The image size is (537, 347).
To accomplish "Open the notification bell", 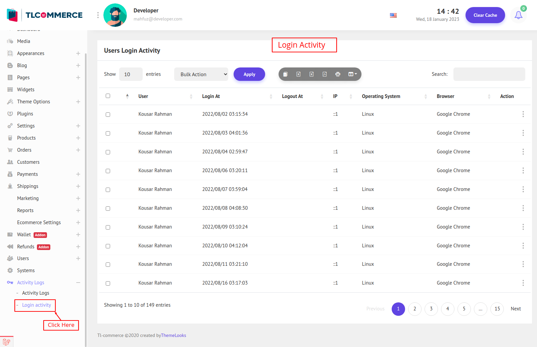I will [518, 15].
